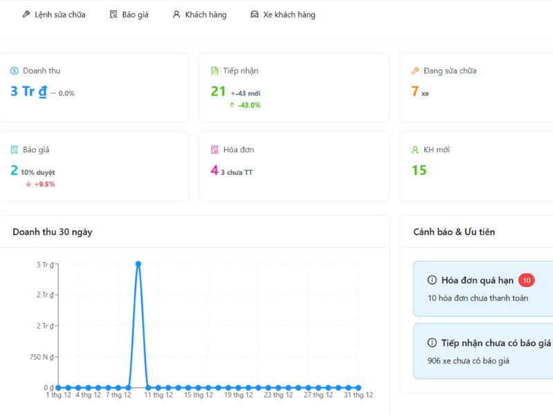Click the info icon next to Hóa đơn quá hạn
The image size is (553, 415).
[433, 280]
